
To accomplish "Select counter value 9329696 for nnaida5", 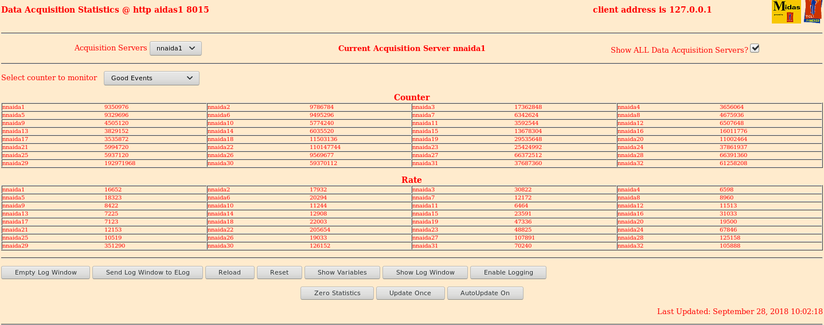I will [116, 115].
